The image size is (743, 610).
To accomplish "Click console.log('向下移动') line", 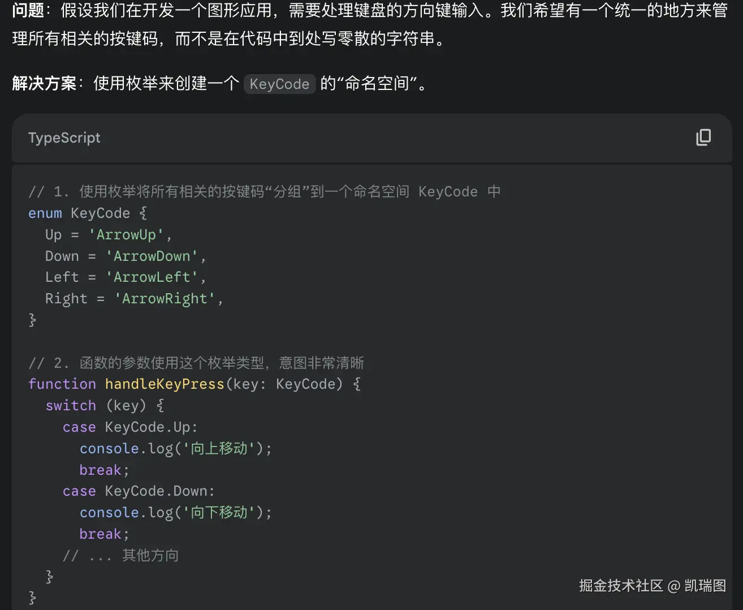I will 176,513.
